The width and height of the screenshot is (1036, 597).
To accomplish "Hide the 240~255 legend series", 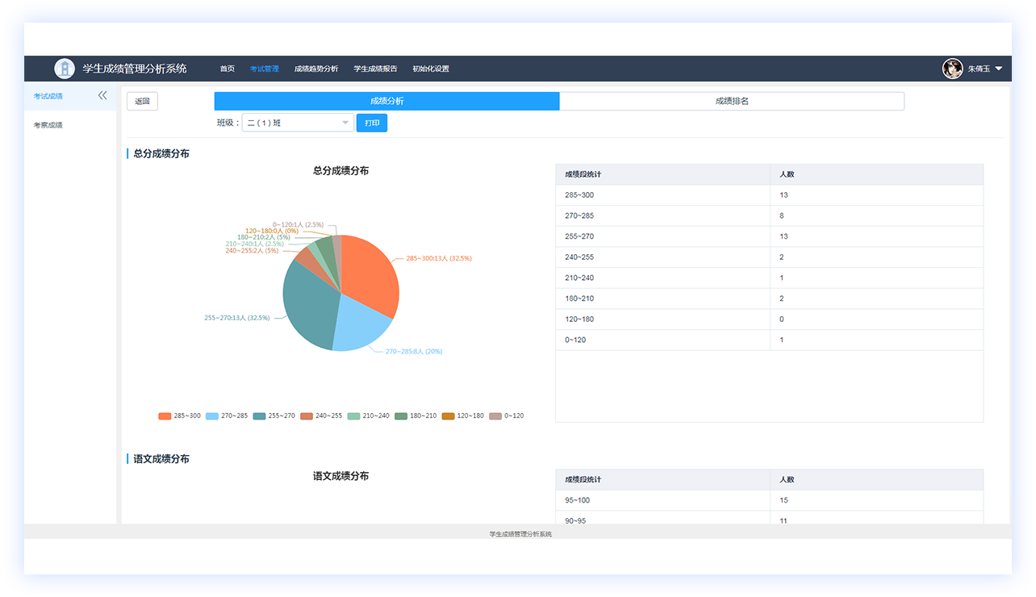I will [x=321, y=416].
